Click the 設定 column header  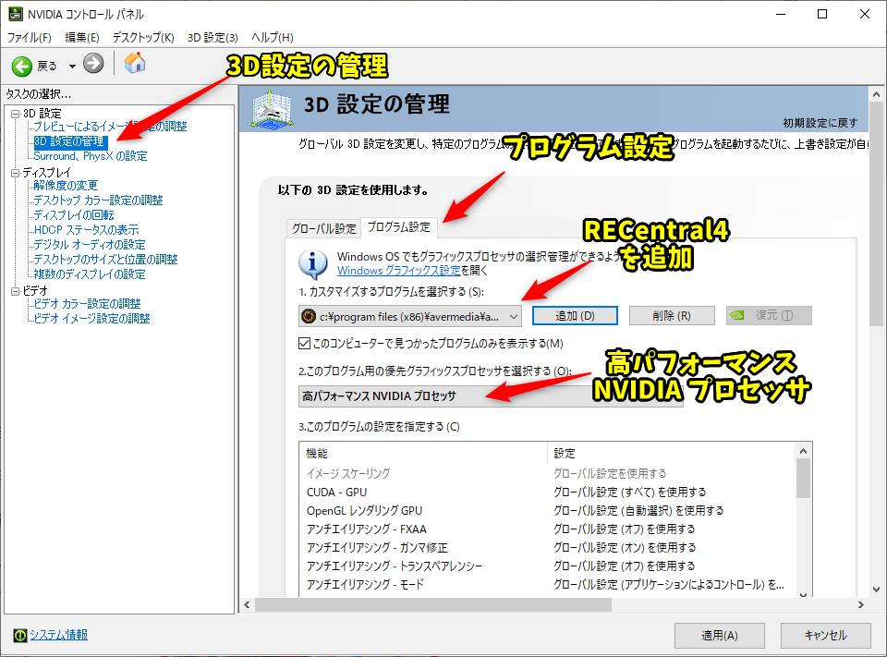tap(672, 454)
